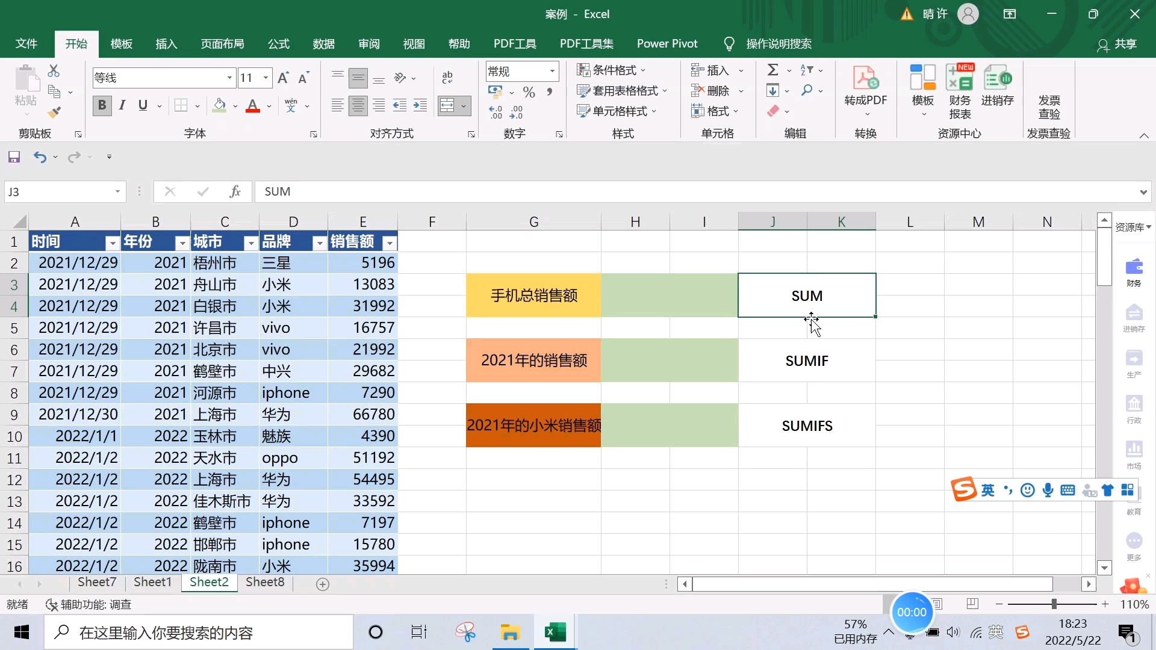The width and height of the screenshot is (1156, 650).
Task: Select the Sheet2 tab
Action: coord(209,583)
